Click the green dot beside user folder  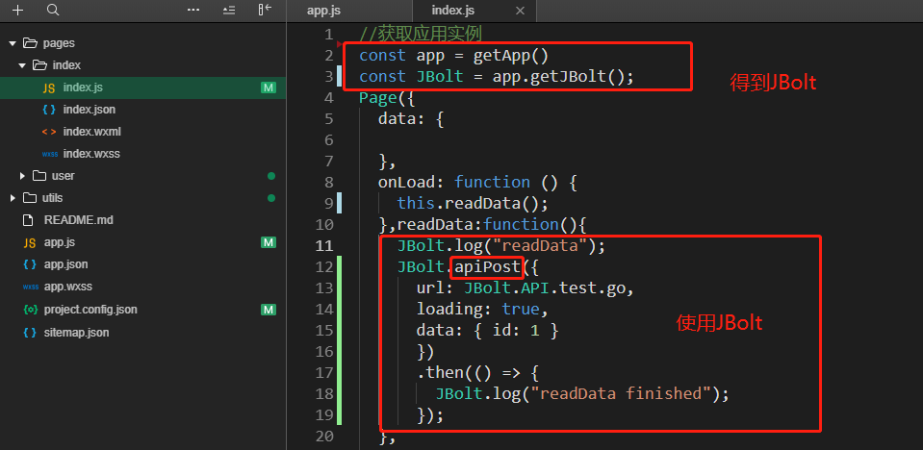pyautogui.click(x=271, y=176)
